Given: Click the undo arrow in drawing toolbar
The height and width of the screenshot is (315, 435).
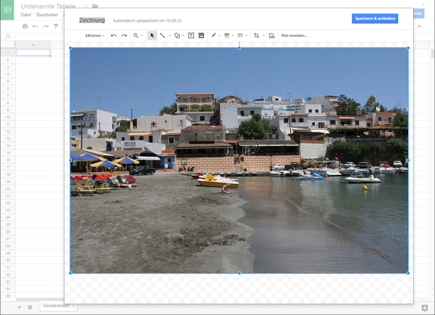Looking at the screenshot, I should (114, 35).
